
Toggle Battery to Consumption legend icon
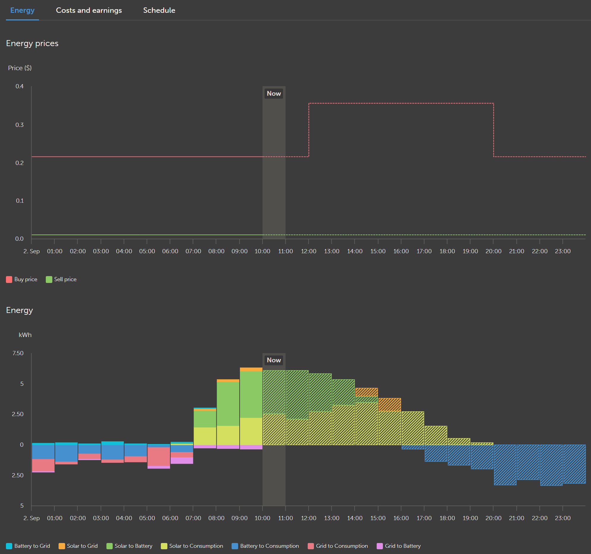[235, 546]
